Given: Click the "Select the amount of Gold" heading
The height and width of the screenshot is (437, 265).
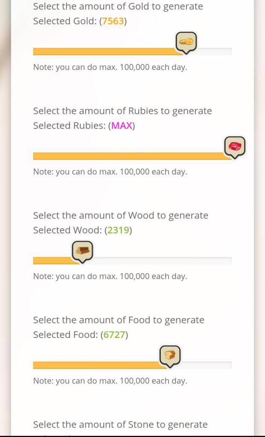Looking at the screenshot, I should tap(118, 6).
